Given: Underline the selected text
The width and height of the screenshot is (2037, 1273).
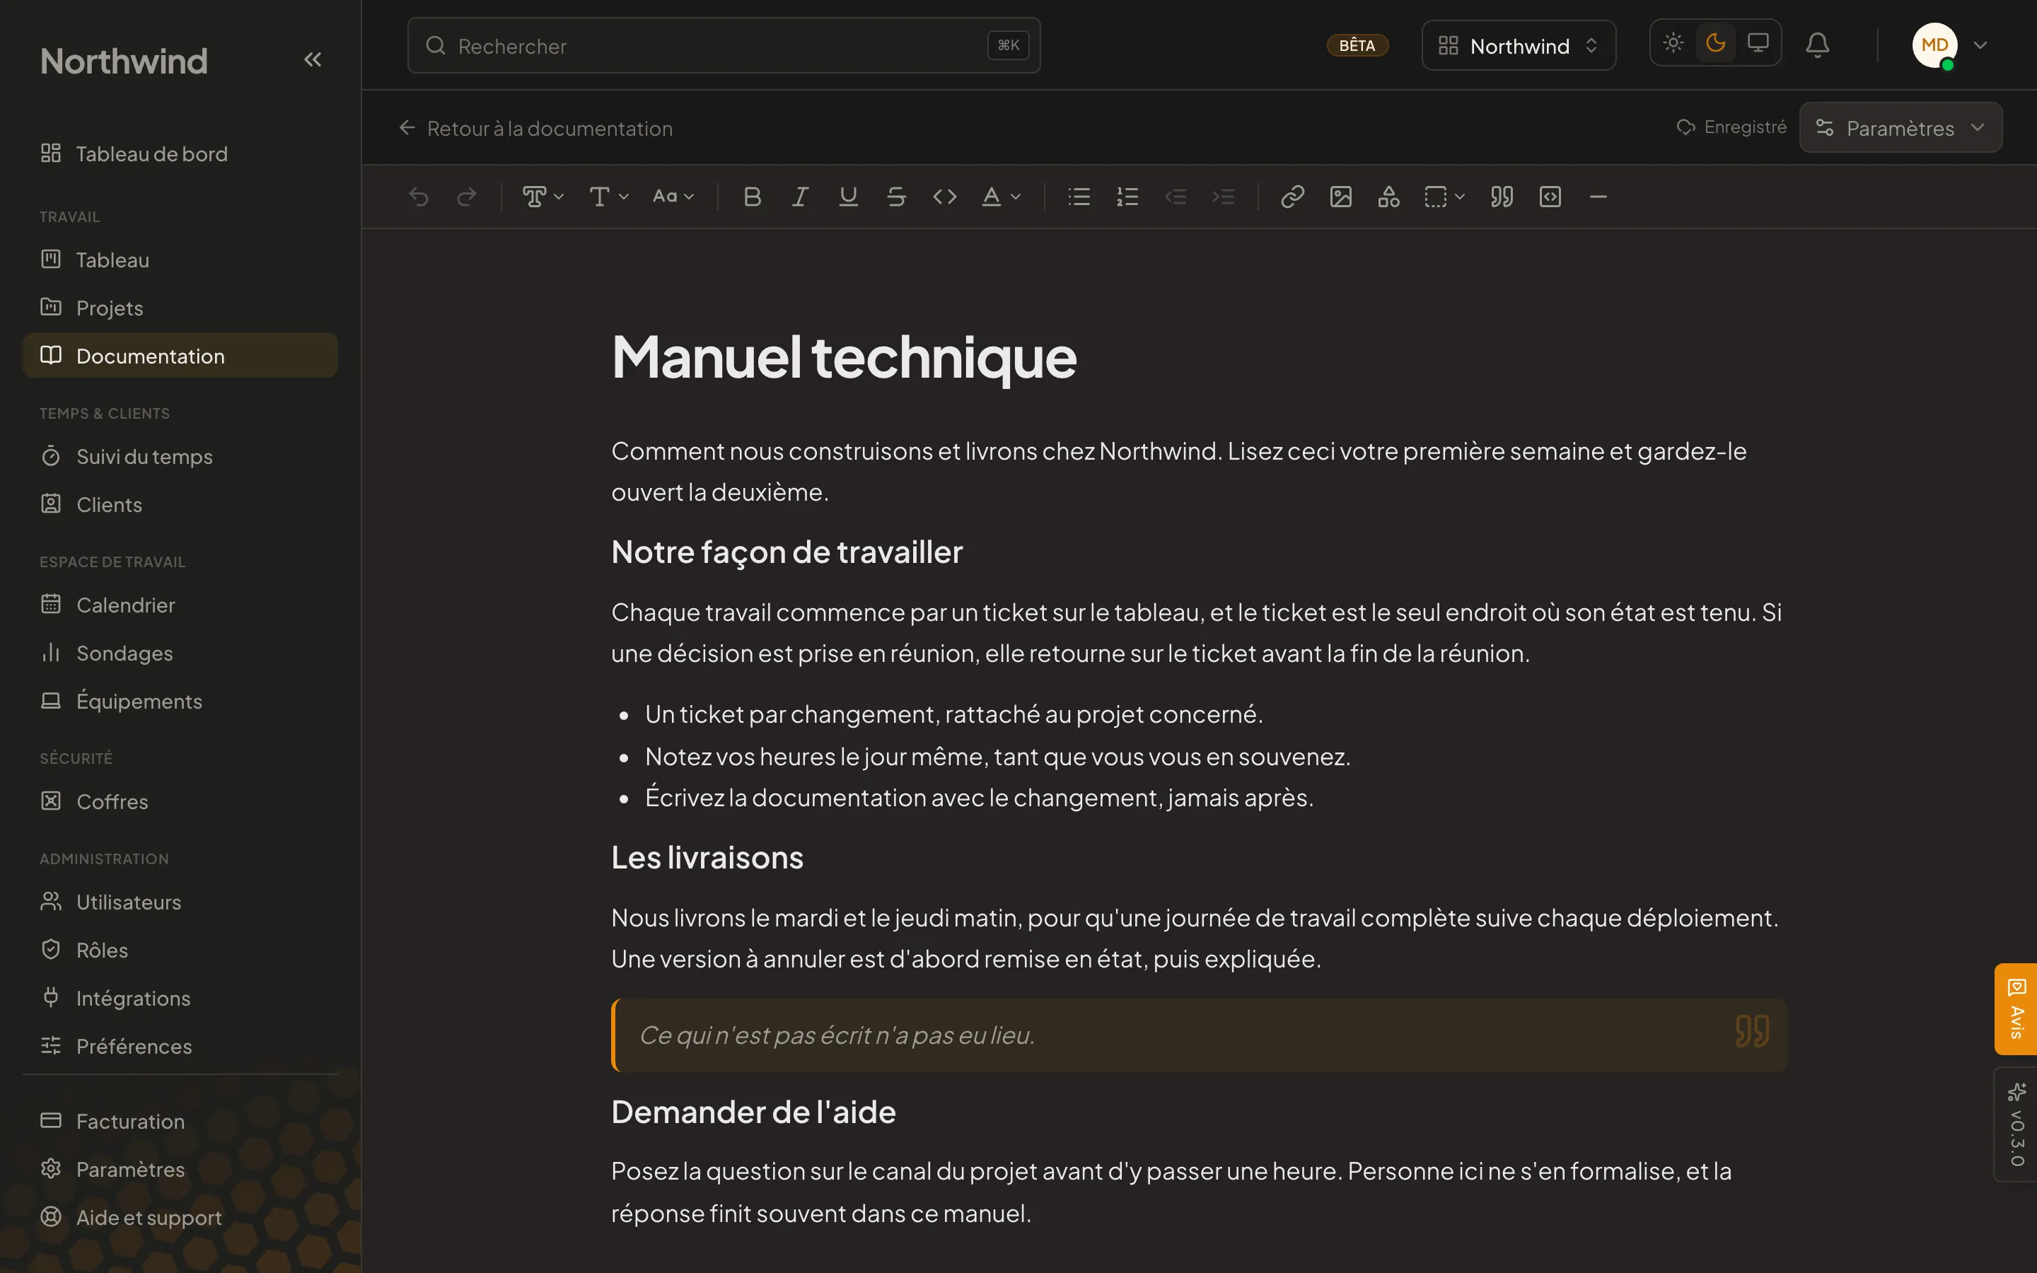Looking at the screenshot, I should [x=849, y=197].
